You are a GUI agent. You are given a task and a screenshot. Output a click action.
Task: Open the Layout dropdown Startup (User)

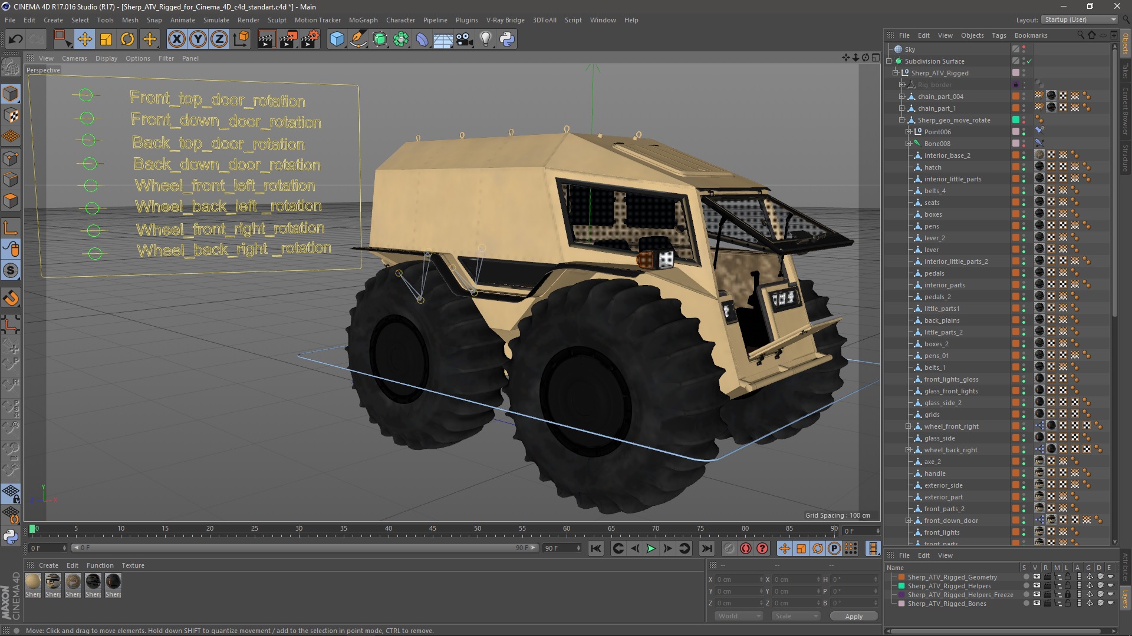point(1080,19)
